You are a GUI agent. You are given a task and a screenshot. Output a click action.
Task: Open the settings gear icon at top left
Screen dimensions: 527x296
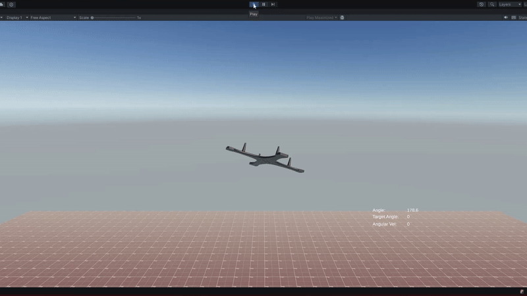tap(11, 4)
